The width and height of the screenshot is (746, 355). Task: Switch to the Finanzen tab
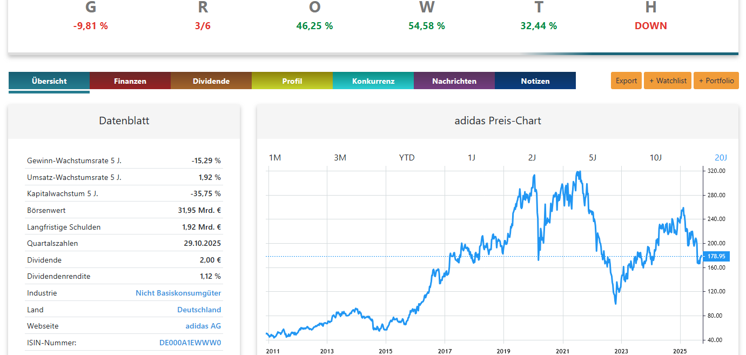click(130, 81)
